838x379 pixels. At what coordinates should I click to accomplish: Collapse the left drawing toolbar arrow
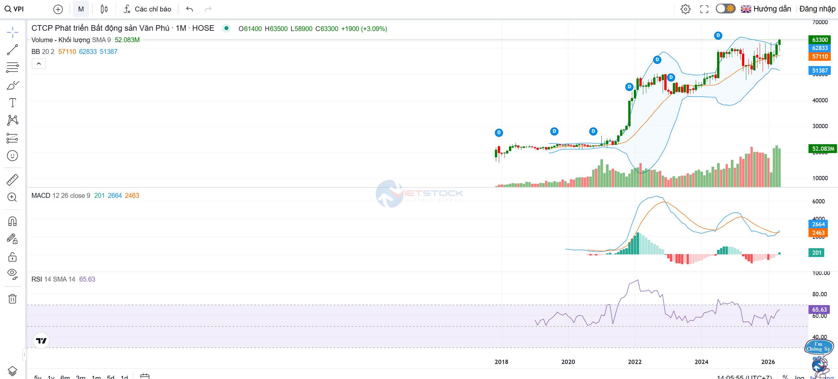(x=24, y=354)
